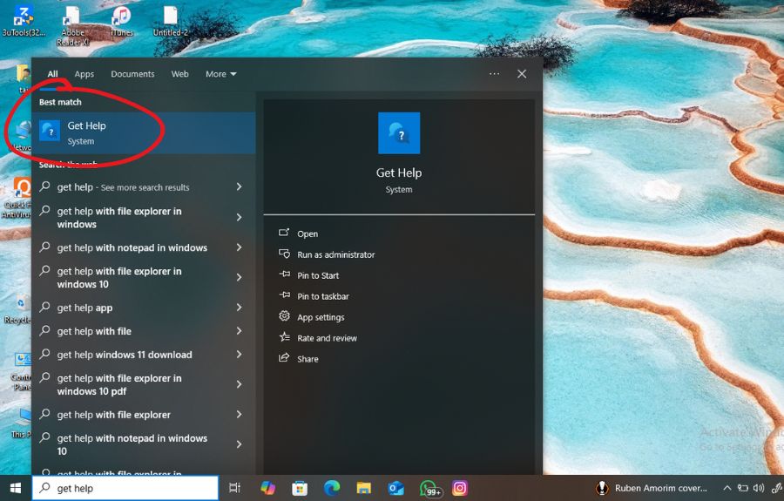Image resolution: width=784 pixels, height=501 pixels.
Task: Open Adobe Reader XI desktop shortcut
Action: pos(73,26)
